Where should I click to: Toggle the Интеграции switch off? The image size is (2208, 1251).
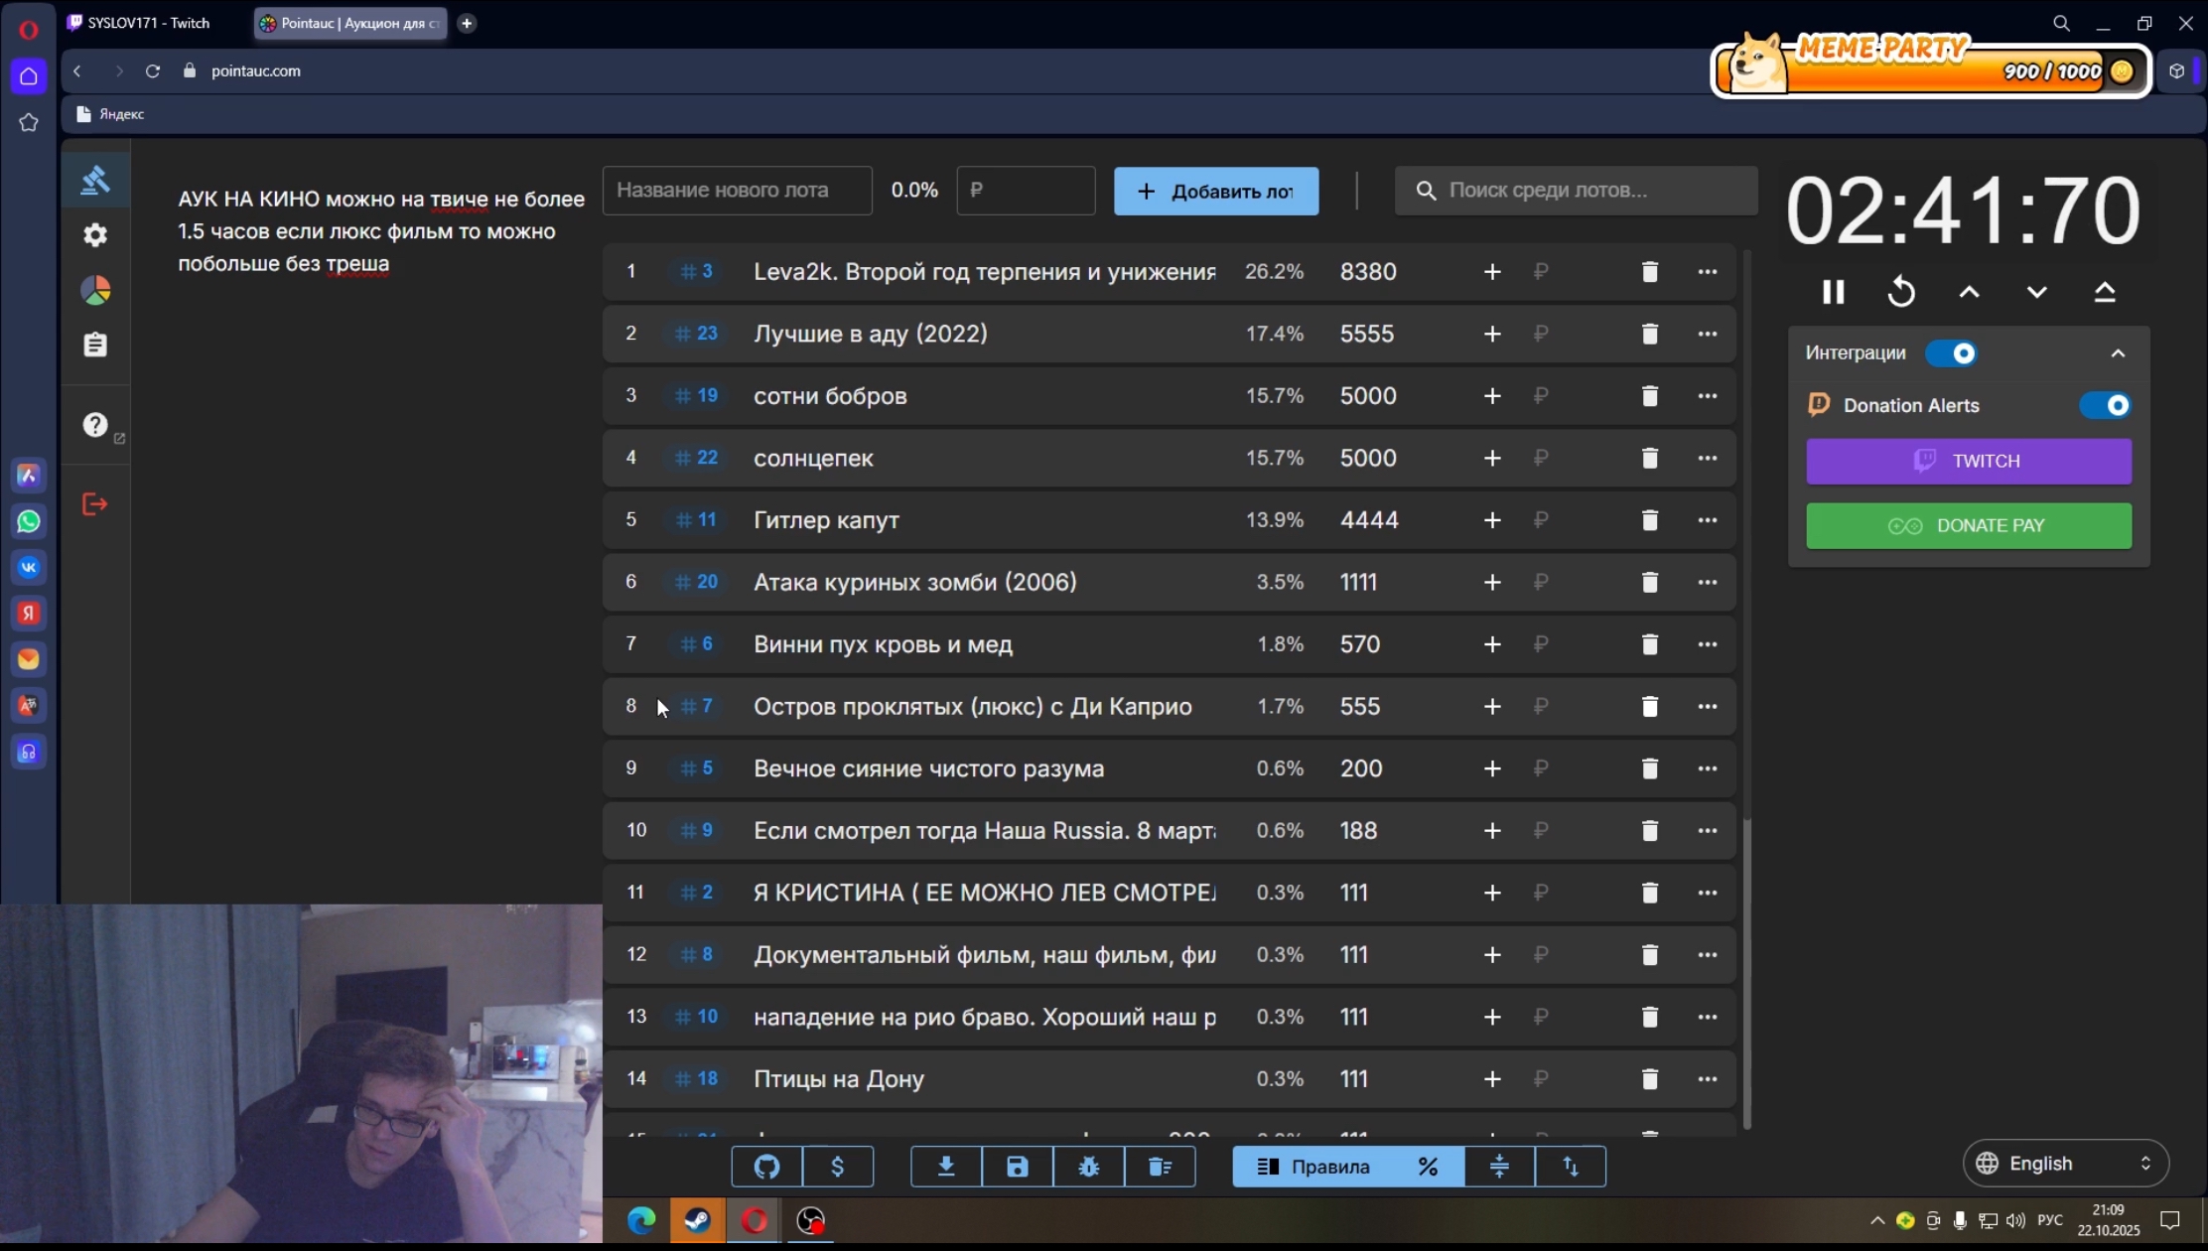[x=1951, y=353]
